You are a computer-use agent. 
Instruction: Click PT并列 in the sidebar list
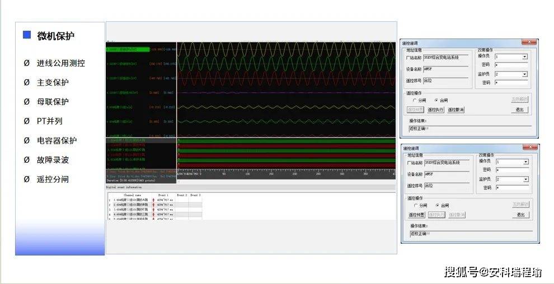coord(49,121)
